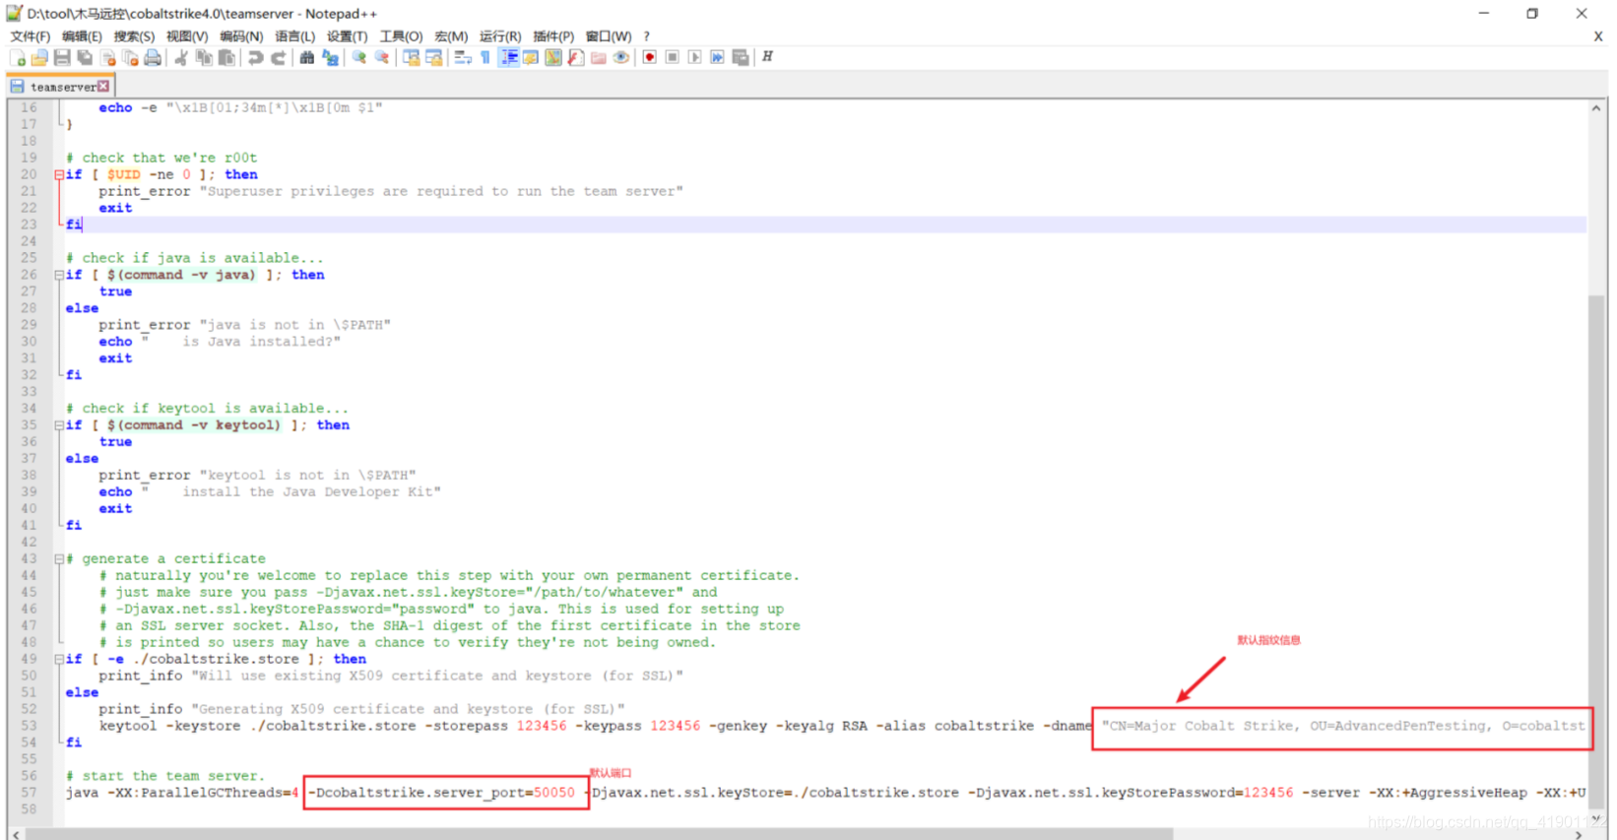Viewport: 1617px width, 840px height.
Task: Open the ? help menu
Action: [647, 36]
